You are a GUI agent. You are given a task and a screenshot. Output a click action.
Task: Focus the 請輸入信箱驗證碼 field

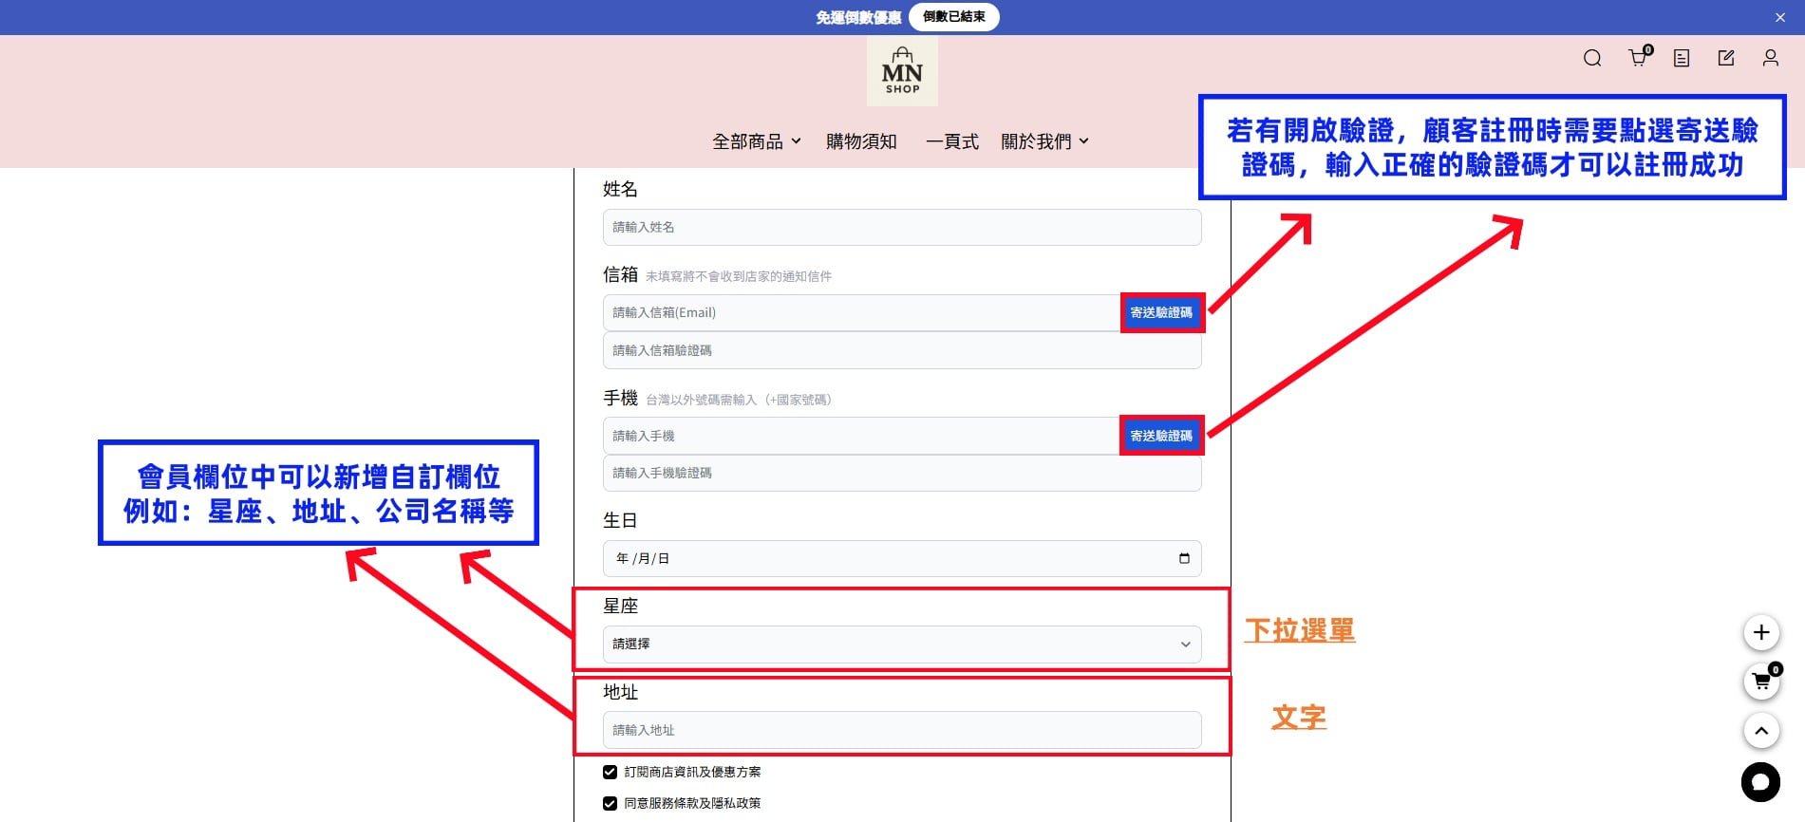tap(902, 350)
